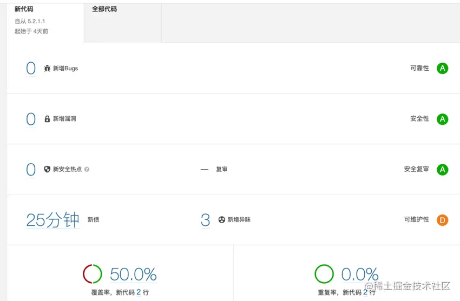Click the 可靠性 label
Image resolution: width=460 pixels, height=301 pixels.
pyautogui.click(x=419, y=68)
